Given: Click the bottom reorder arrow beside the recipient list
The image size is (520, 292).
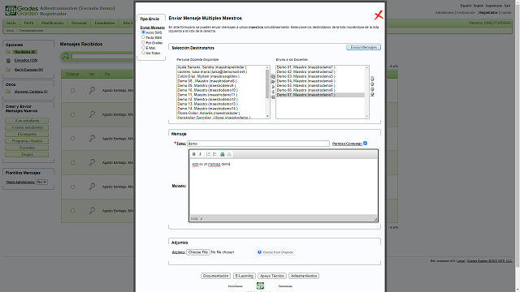Looking at the screenshot, I should click(x=372, y=95).
